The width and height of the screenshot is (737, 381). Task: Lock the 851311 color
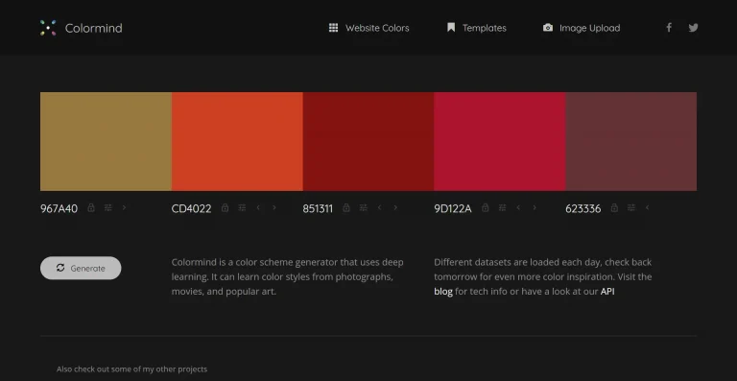tap(346, 207)
